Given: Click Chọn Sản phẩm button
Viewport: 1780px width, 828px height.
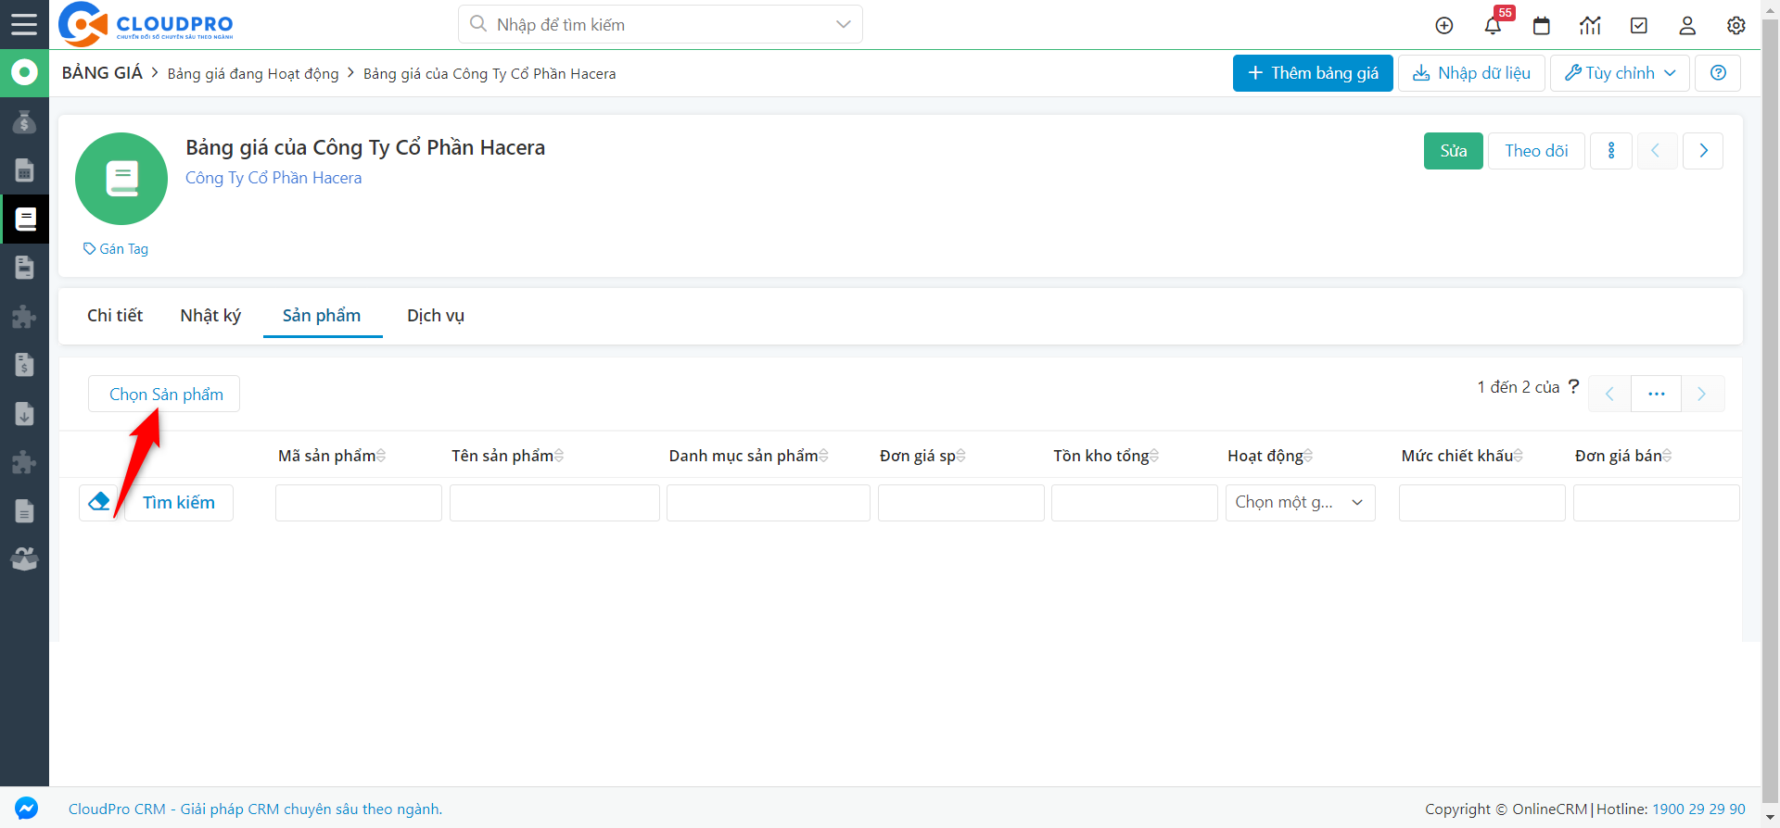Looking at the screenshot, I should pos(165,394).
